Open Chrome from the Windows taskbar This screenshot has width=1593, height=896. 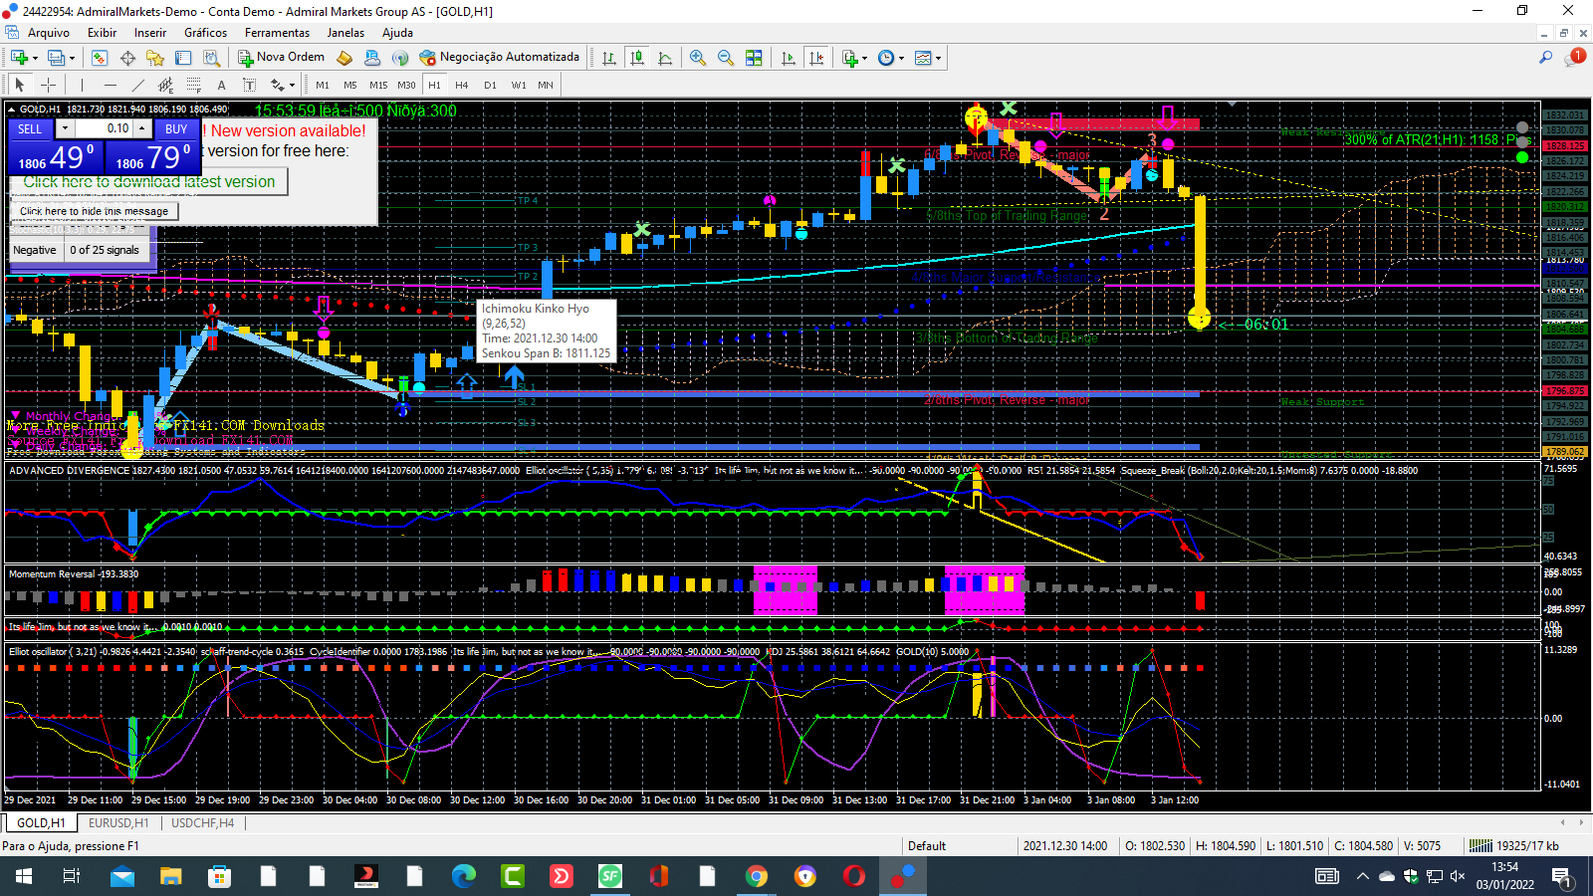tap(757, 876)
